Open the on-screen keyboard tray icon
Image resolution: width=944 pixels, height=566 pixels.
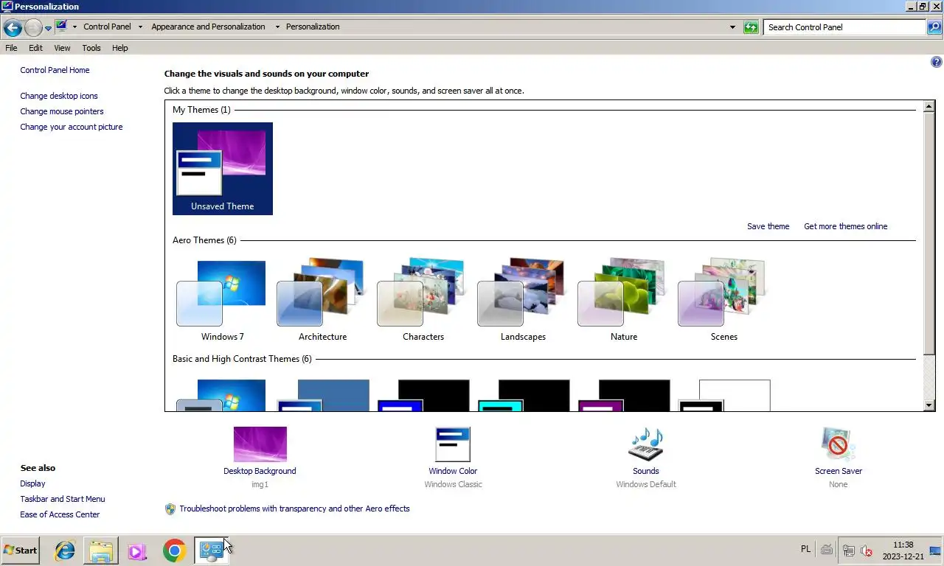(x=827, y=549)
